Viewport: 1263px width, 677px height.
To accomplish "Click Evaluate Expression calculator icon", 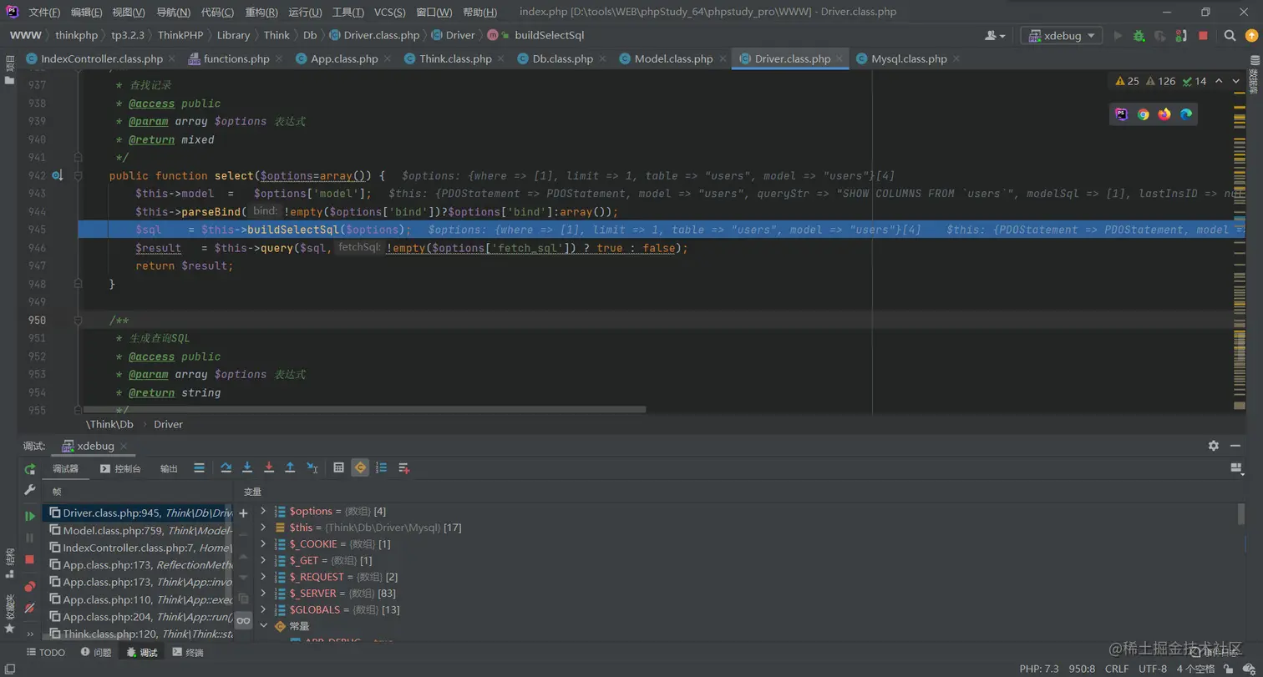I will [338, 467].
